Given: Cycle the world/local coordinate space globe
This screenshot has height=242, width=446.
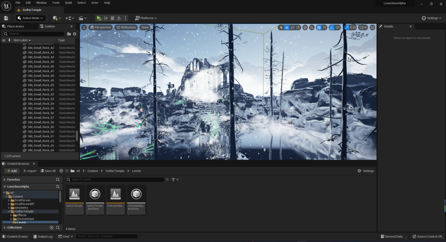Looking at the screenshot, I should point(305,27).
